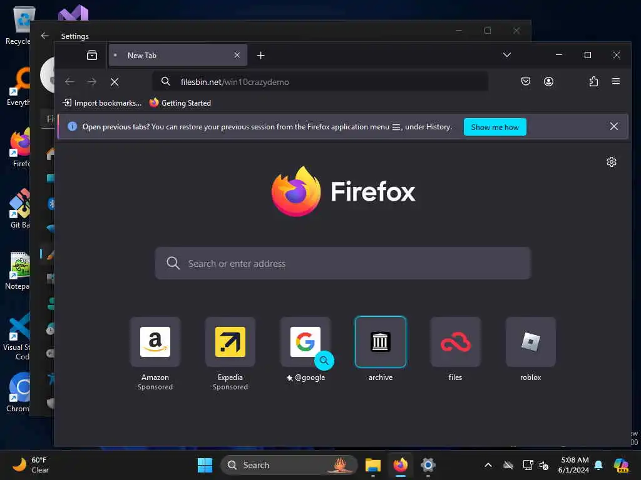Viewport: 641px width, 480px height.
Task: Open the Windows Start menu
Action: 205,465
